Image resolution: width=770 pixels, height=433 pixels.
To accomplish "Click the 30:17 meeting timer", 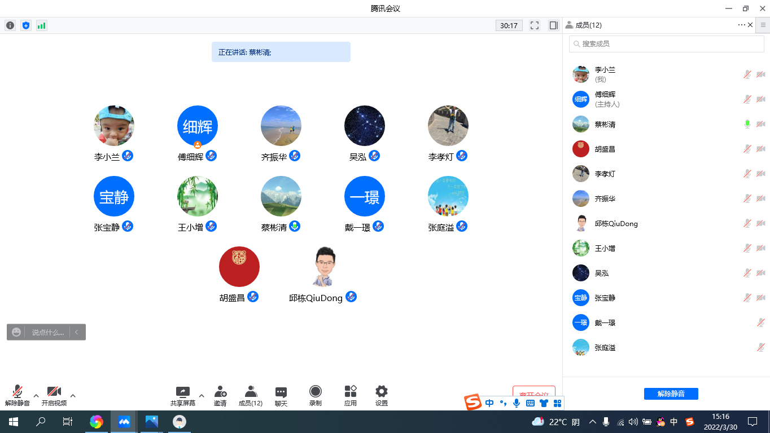I will pos(509,25).
